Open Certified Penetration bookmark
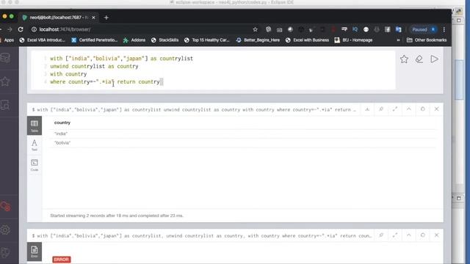The height and width of the screenshot is (264, 470). [95, 40]
